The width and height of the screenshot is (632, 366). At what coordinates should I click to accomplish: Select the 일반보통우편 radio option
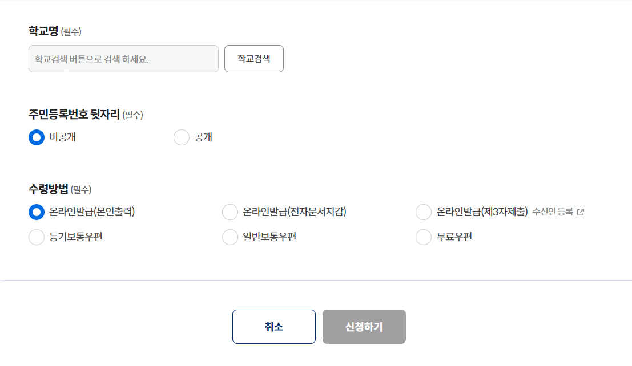[x=230, y=237]
